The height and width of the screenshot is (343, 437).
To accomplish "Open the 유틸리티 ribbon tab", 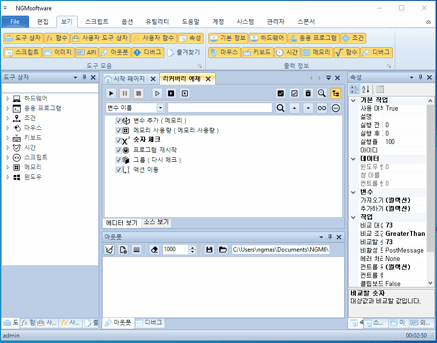I will pyautogui.click(x=157, y=22).
